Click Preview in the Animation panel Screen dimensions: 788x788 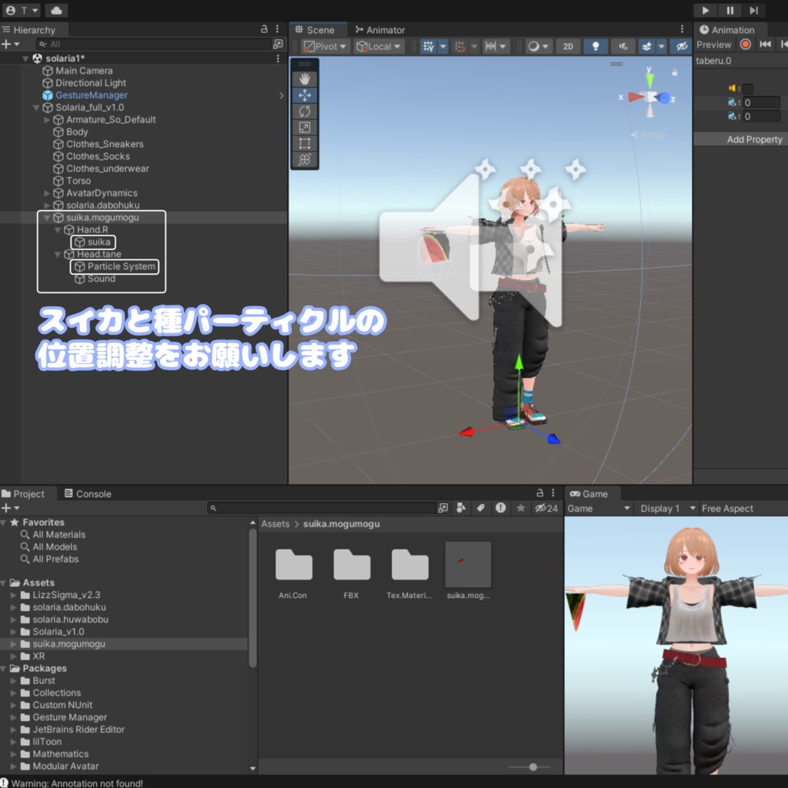point(713,45)
